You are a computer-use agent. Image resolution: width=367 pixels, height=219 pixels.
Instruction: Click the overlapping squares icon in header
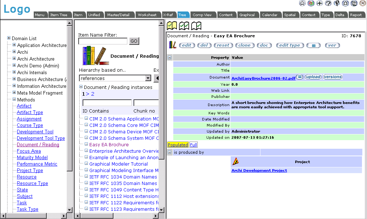coord(354,3)
